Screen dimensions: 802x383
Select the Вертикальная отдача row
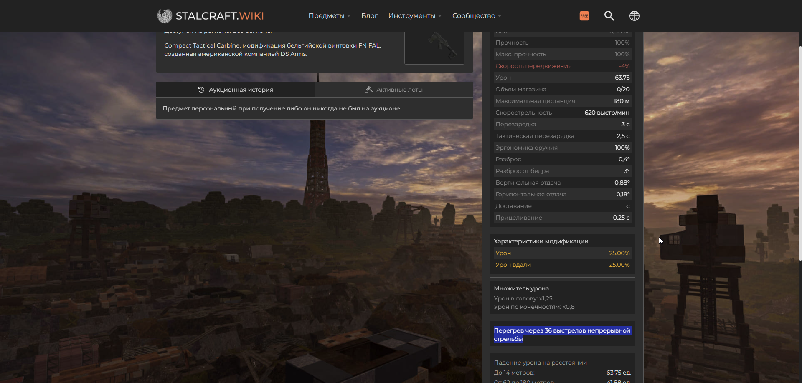[x=562, y=183]
